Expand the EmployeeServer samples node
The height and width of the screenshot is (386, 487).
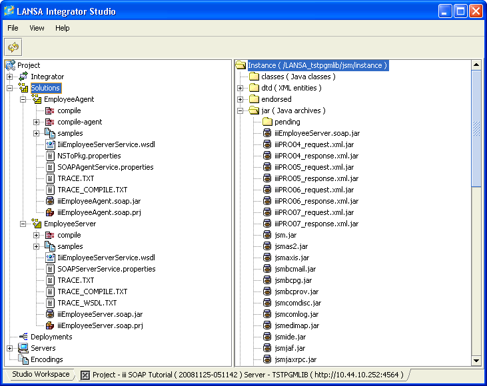pyautogui.click(x=37, y=246)
